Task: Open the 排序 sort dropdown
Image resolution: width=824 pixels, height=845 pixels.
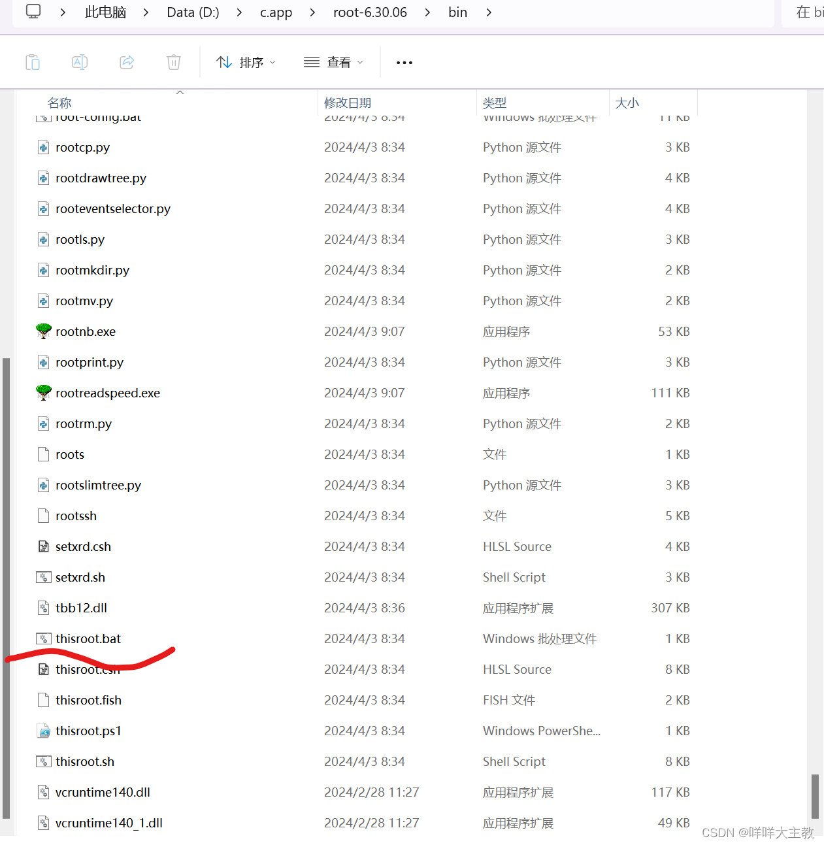Action: [x=246, y=62]
